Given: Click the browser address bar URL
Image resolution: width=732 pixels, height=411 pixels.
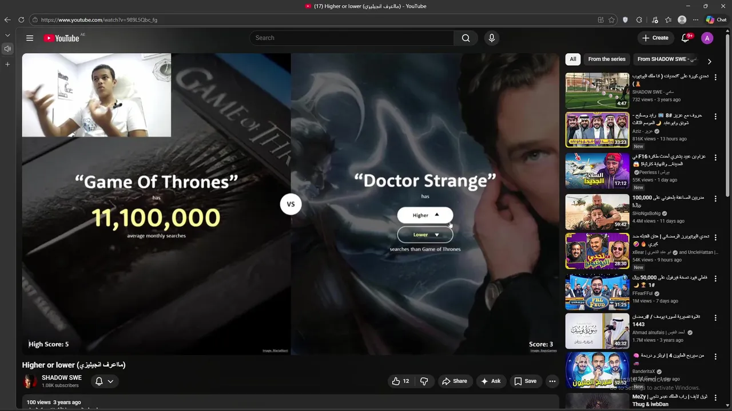Looking at the screenshot, I should (x=99, y=19).
